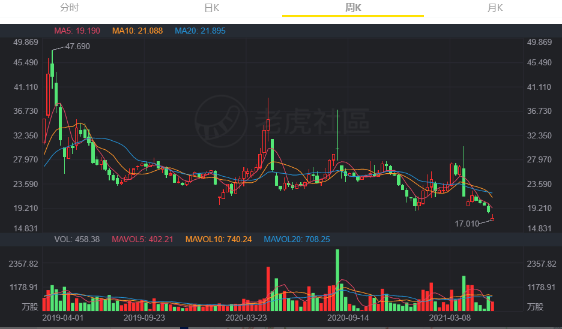Viewport: 562px width, 329px height.
Task: Click the 2019-09-23 date axis label
Action: (144, 318)
